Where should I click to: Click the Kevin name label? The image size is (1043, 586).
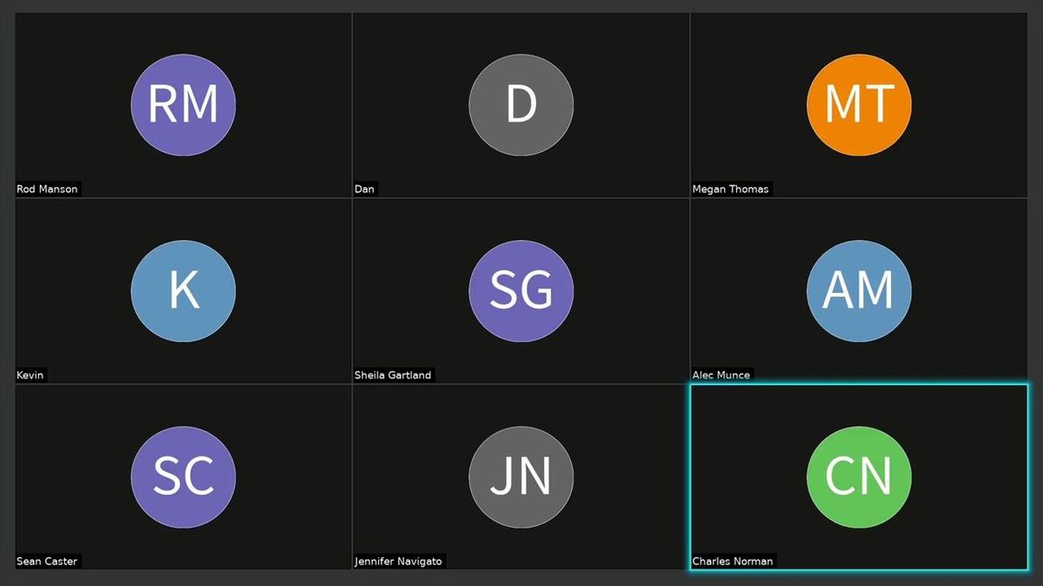coord(30,375)
